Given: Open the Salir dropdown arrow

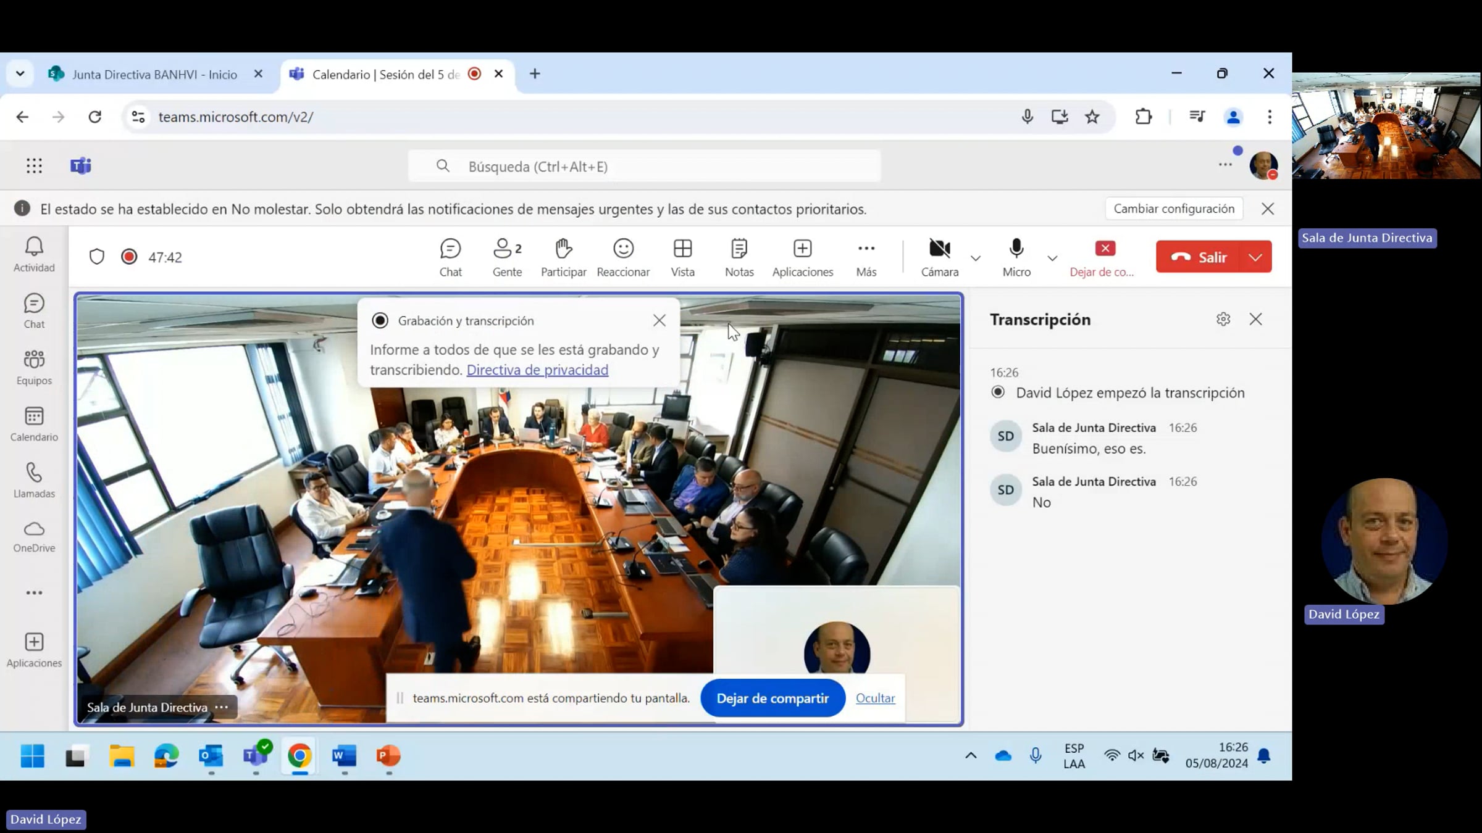Looking at the screenshot, I should (x=1256, y=257).
